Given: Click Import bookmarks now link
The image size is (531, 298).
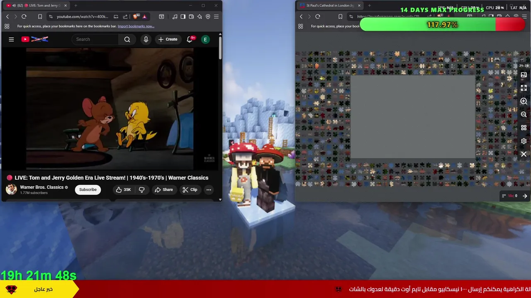Looking at the screenshot, I should 136,26.
